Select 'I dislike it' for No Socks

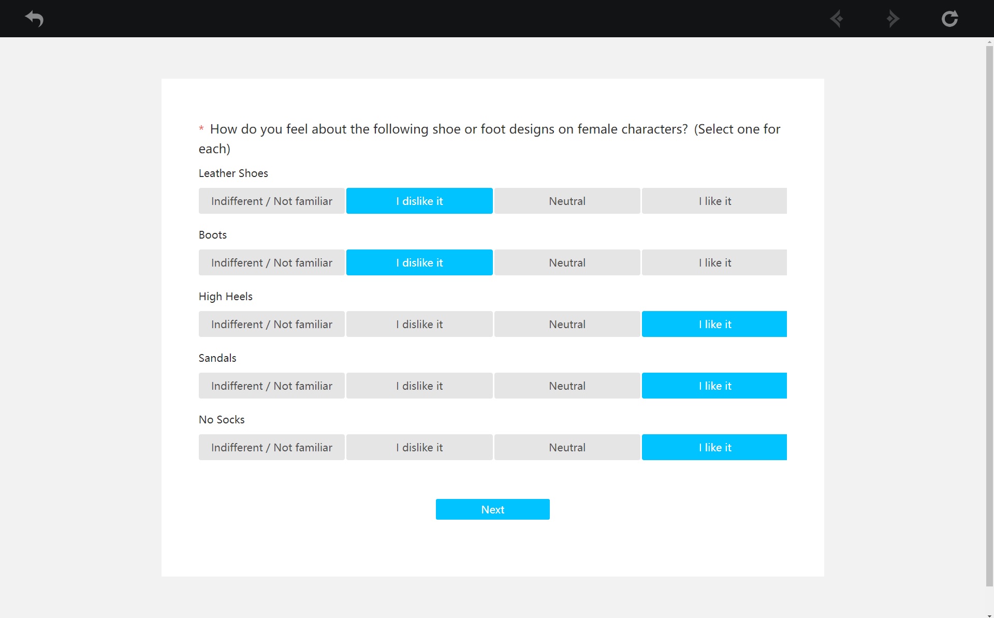(x=419, y=447)
